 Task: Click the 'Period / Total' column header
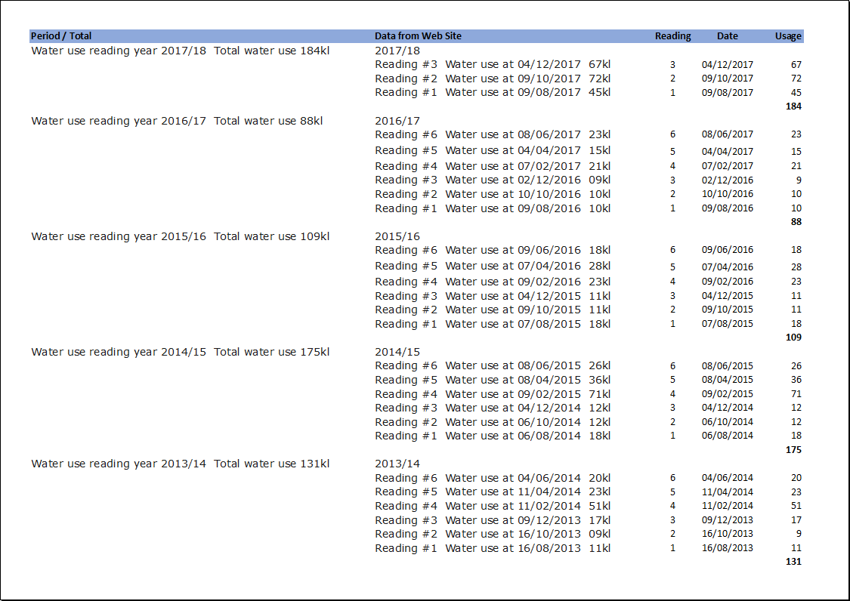[x=61, y=35]
